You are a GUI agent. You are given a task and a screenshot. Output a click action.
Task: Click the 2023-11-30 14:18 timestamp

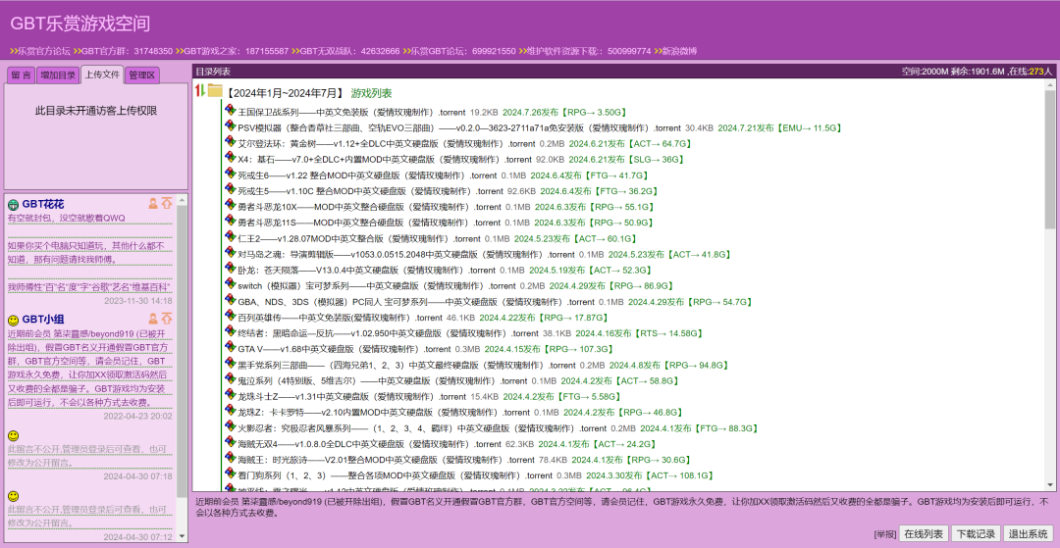coord(138,301)
